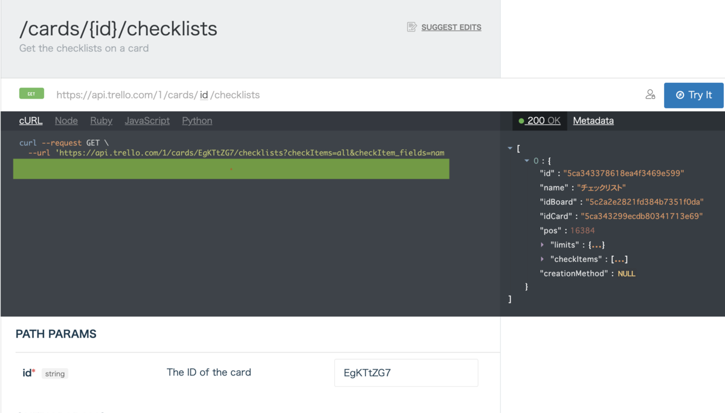This screenshot has height=413, width=725.
Task: Switch to the Python code tab
Action: coord(197,121)
